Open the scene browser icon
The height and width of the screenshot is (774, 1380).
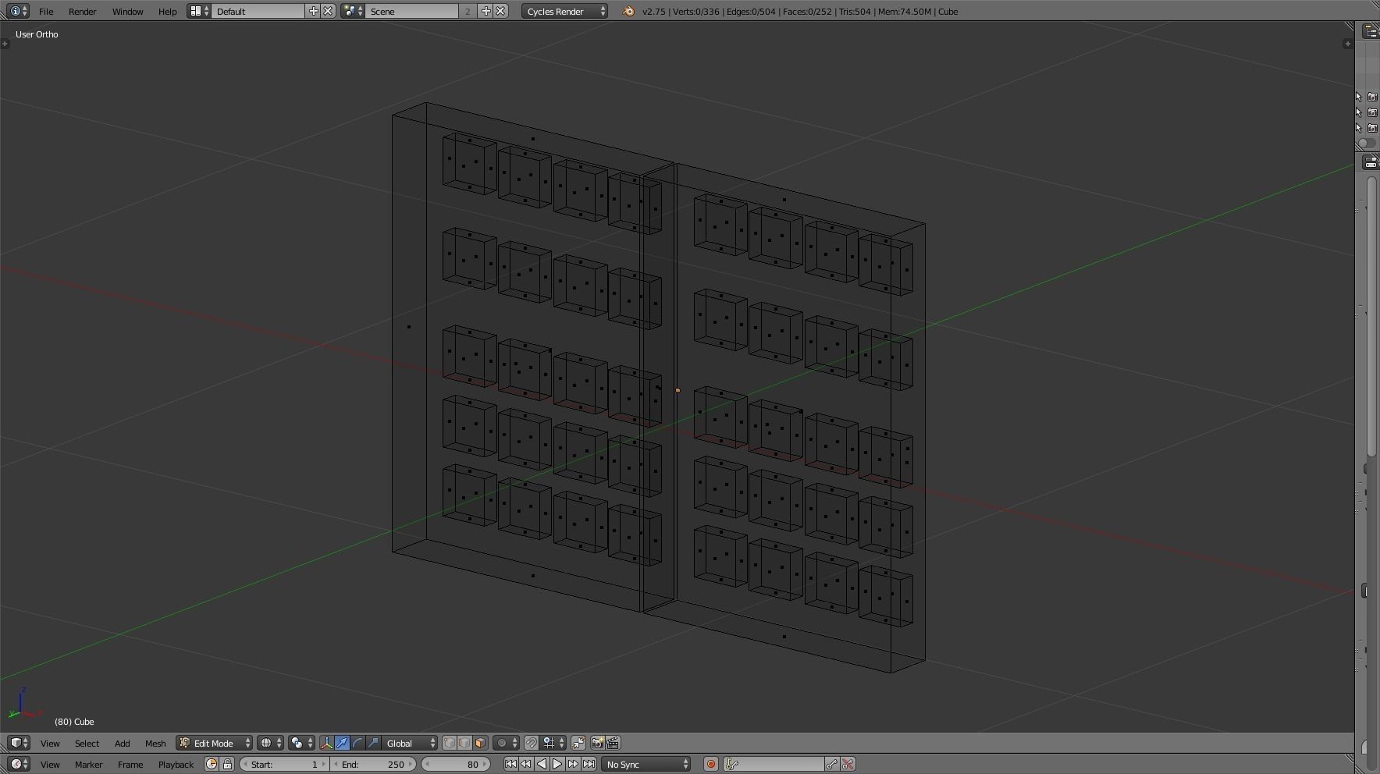pyautogui.click(x=353, y=11)
